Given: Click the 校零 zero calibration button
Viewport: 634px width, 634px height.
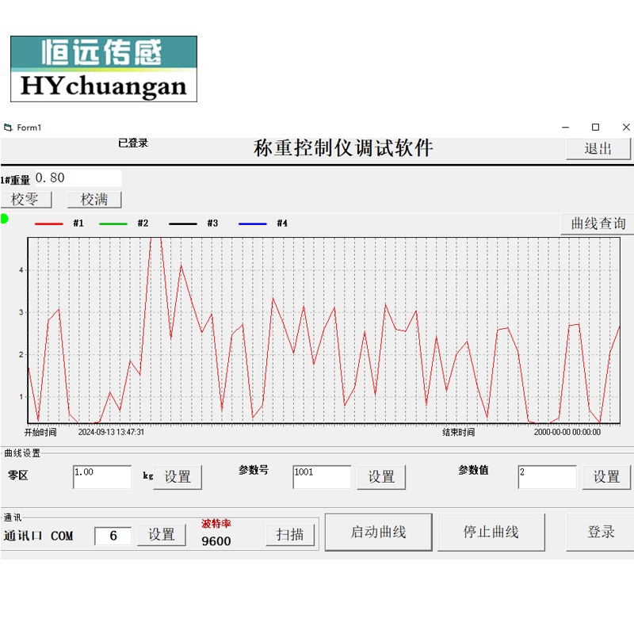Looking at the screenshot, I should coord(26,200).
